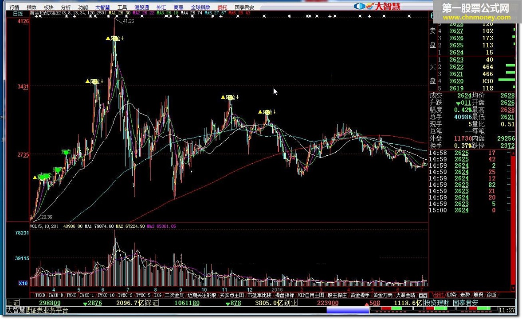Select the TWXC-5 indicator tab

point(143,295)
